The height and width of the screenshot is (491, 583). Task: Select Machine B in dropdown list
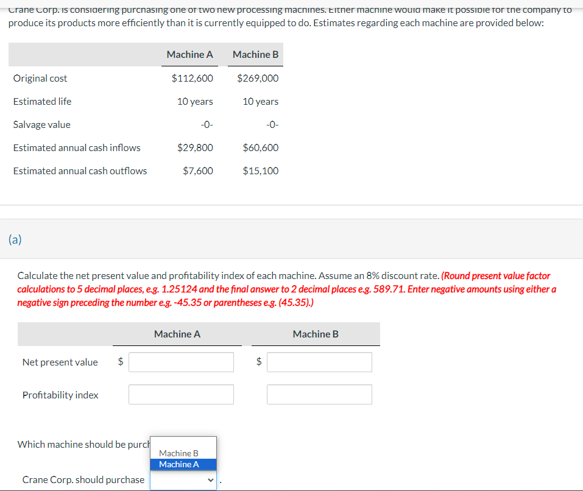click(x=183, y=453)
